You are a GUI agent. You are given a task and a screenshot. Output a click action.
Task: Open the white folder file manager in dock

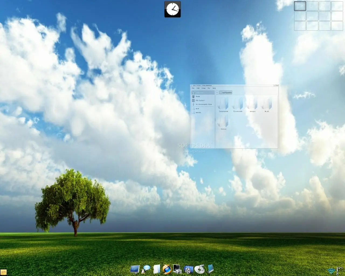157,269
